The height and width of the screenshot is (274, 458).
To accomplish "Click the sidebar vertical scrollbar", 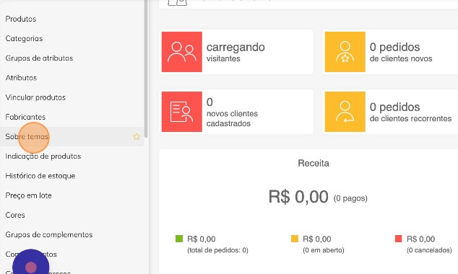I will click(x=146, y=68).
